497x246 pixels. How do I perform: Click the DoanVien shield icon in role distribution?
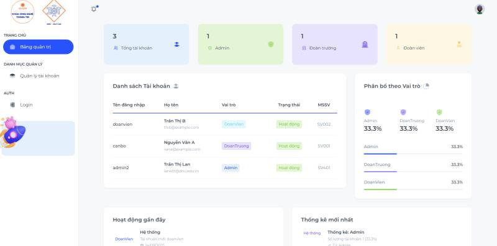pyautogui.click(x=439, y=112)
